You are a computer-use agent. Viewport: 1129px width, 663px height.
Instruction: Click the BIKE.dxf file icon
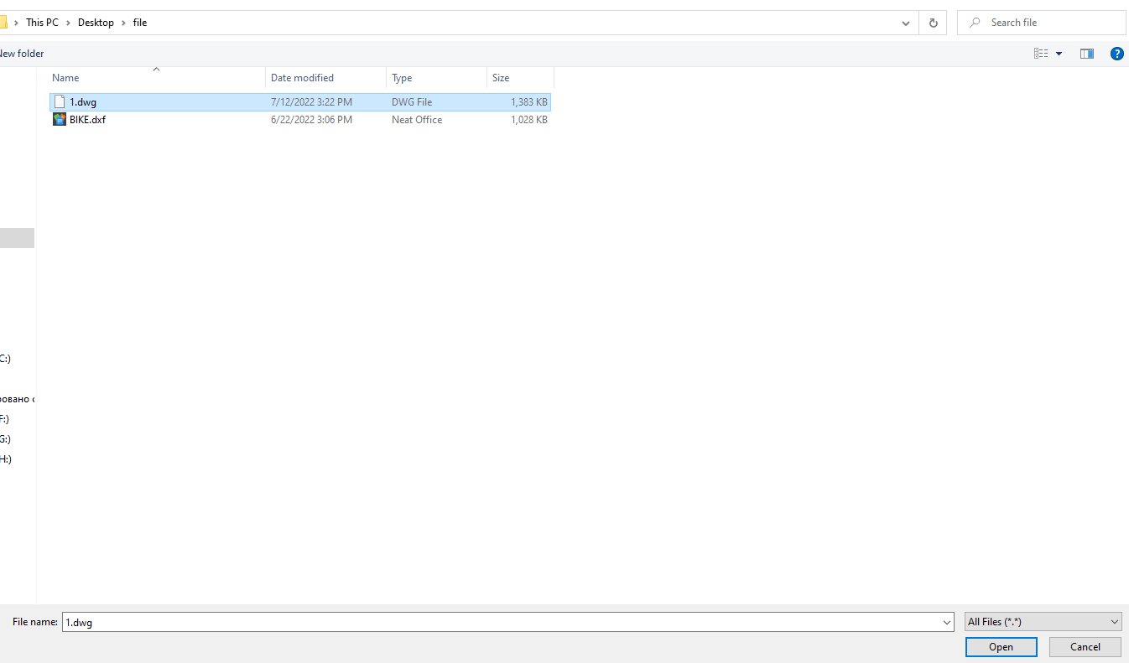point(60,120)
